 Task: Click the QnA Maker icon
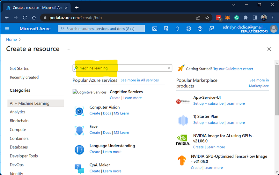pos(79,169)
